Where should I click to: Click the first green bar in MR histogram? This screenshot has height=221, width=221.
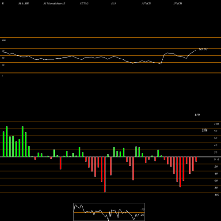click(4, 144)
